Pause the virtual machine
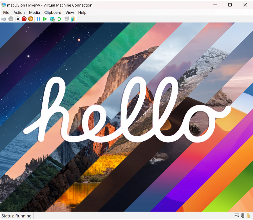This screenshot has width=253, height=220. tap(38, 19)
